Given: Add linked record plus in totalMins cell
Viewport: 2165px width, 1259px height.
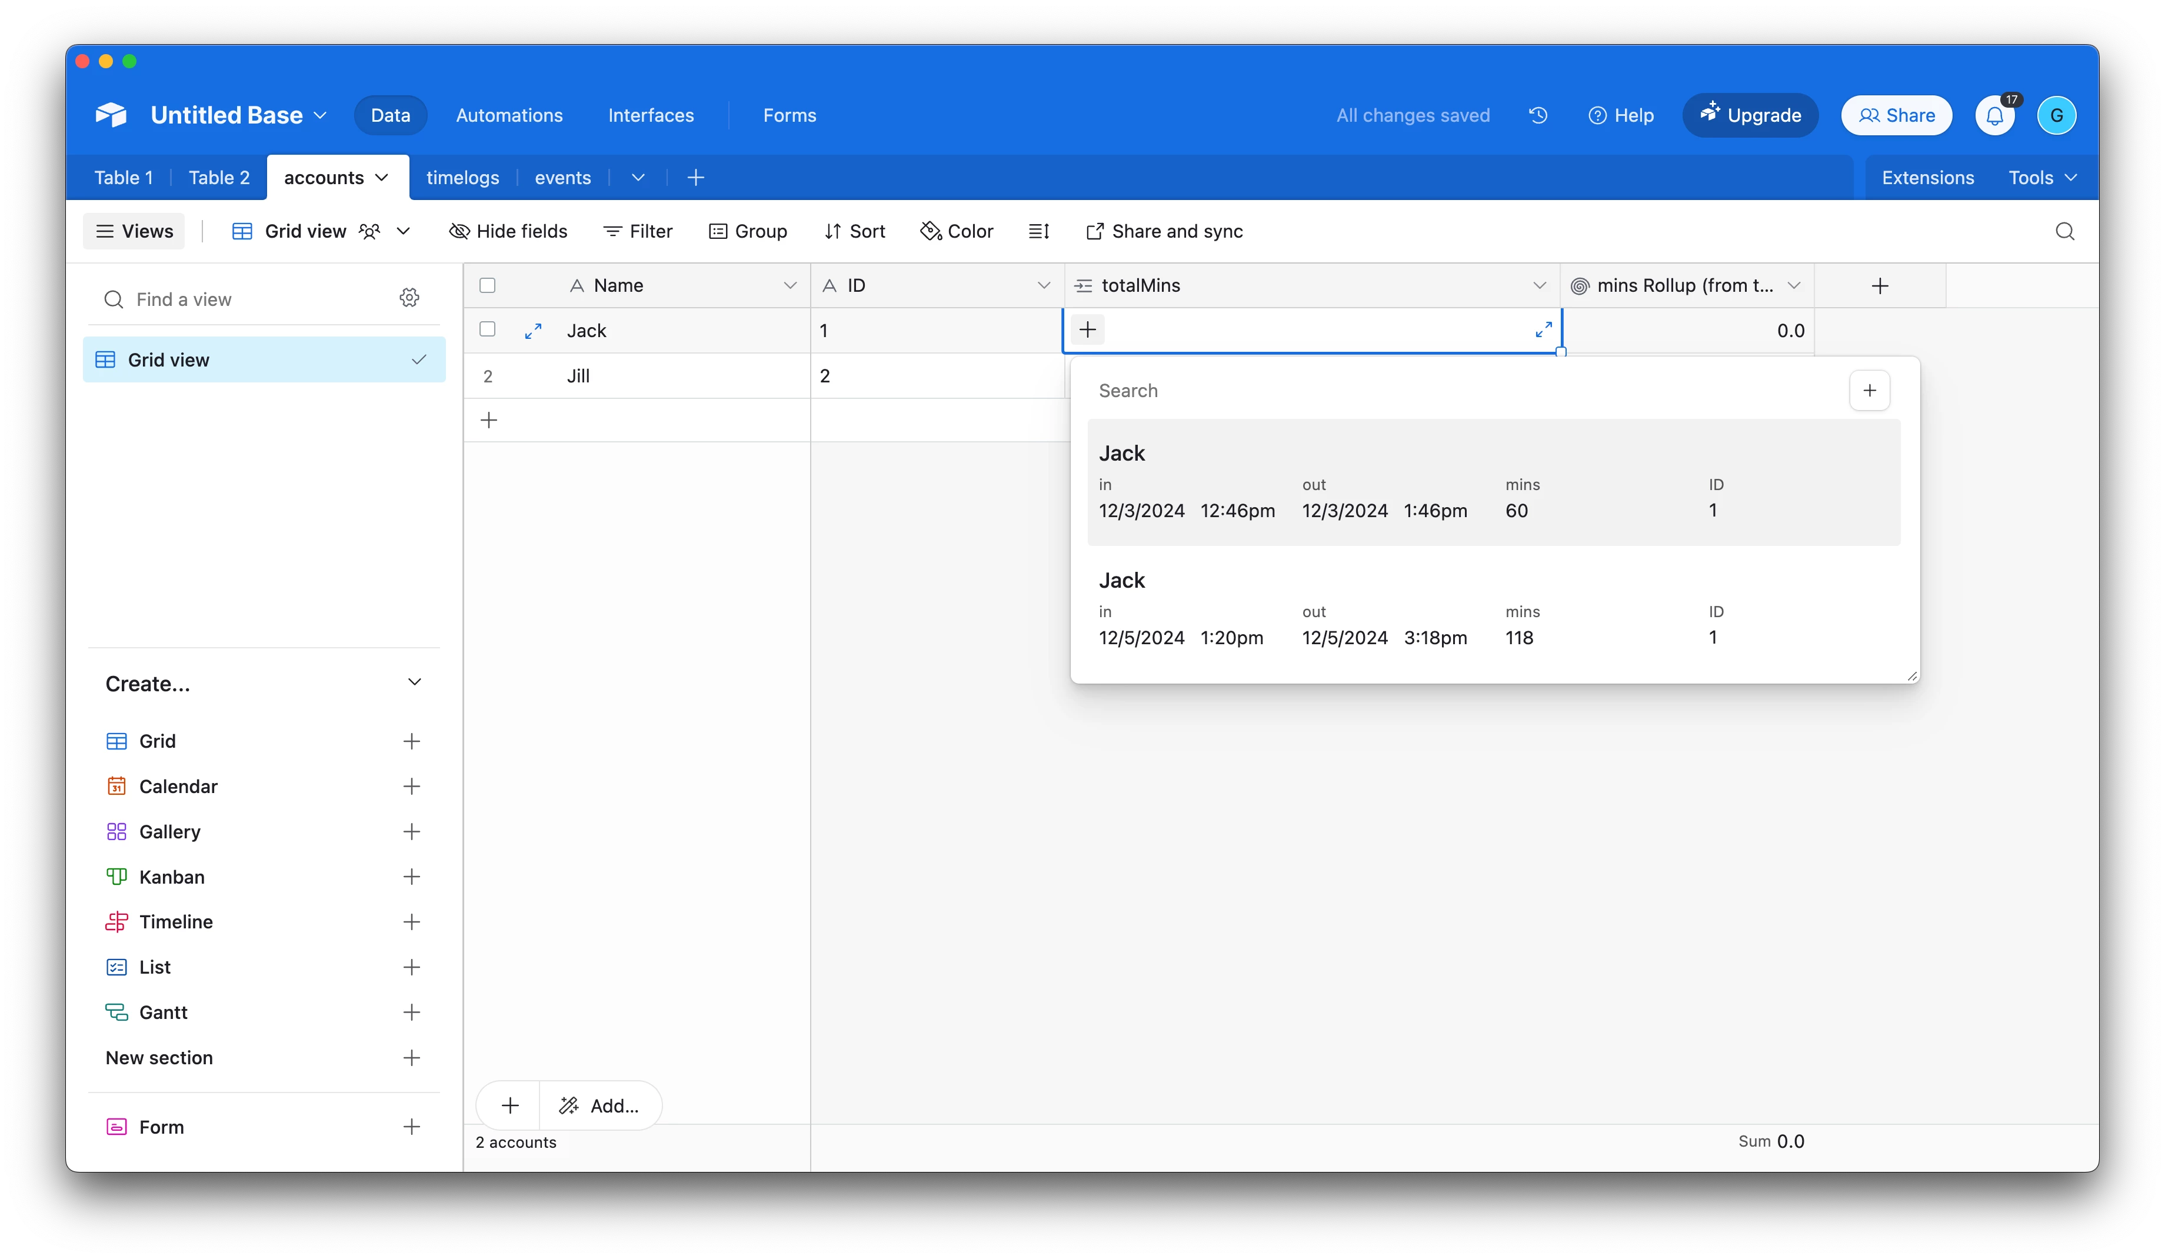Looking at the screenshot, I should [x=1087, y=330].
